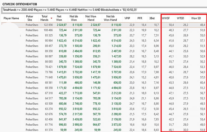Click the WWSF value 55,7
Viewport: 207px width, 132px height.
click(x=171, y=61)
